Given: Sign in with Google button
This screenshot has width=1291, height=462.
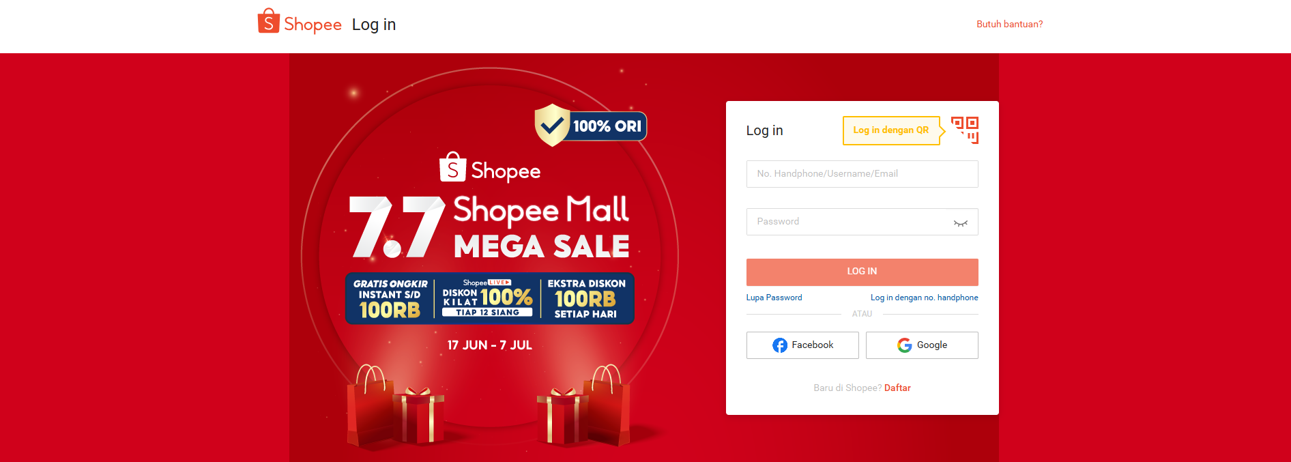Looking at the screenshot, I should pos(922,345).
